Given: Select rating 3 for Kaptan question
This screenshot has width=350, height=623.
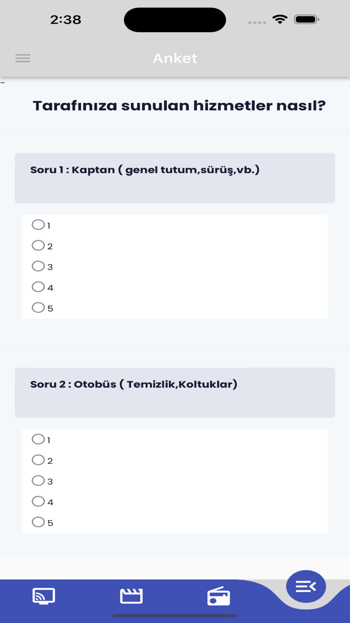Looking at the screenshot, I should click(x=38, y=266).
